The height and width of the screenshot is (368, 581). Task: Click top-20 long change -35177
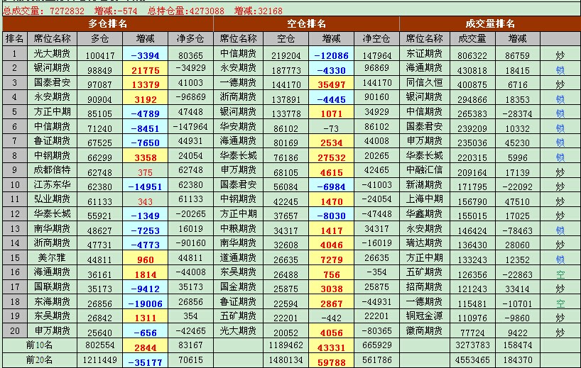tap(145, 362)
